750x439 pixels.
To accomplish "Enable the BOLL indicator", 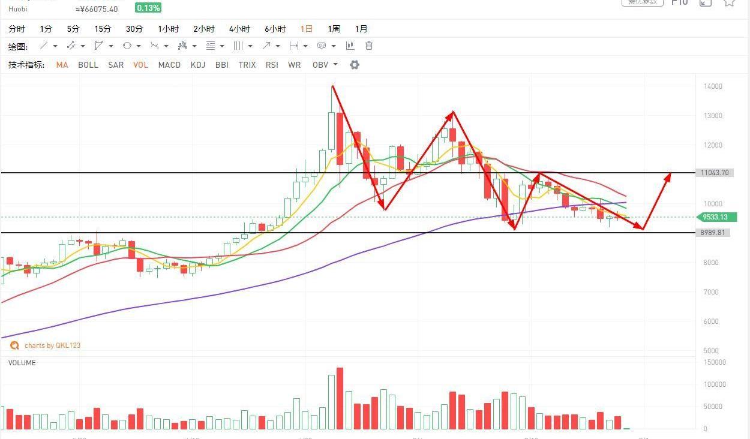I will click(88, 65).
